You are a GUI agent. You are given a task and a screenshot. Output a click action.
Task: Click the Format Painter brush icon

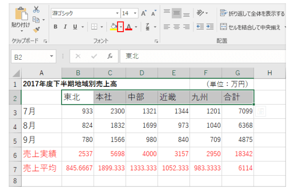pyautogui.click(x=37, y=29)
